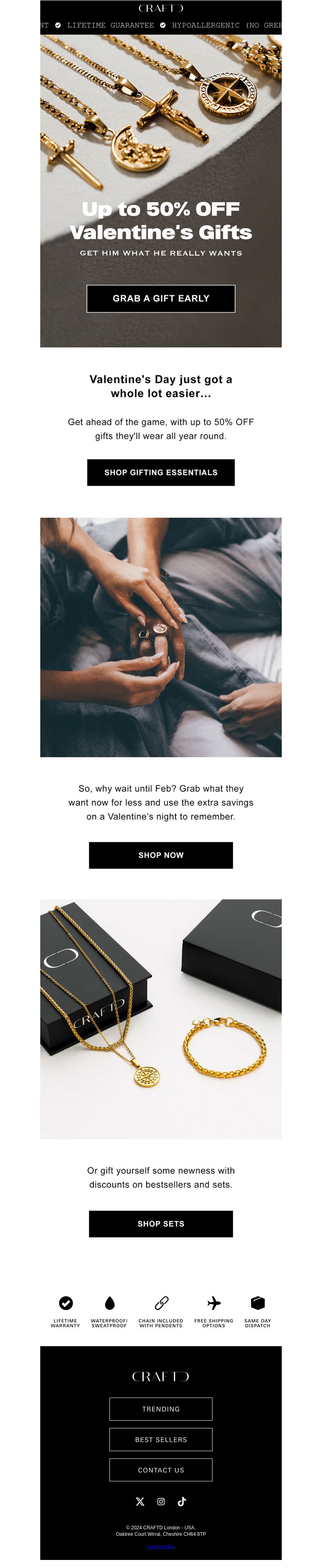Click SHOP GIFTING ESSENTIALS button
The image size is (322, 1568).
[x=161, y=472]
